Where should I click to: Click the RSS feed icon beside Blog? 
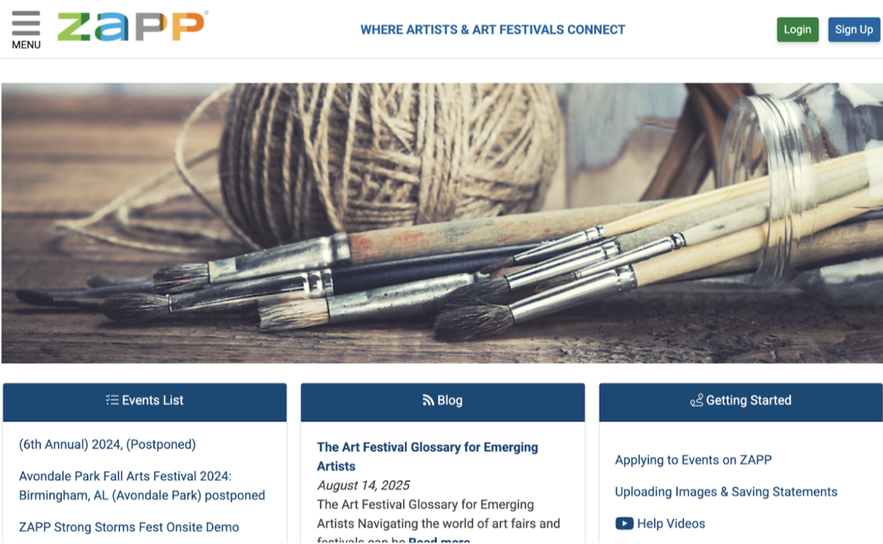click(x=428, y=400)
